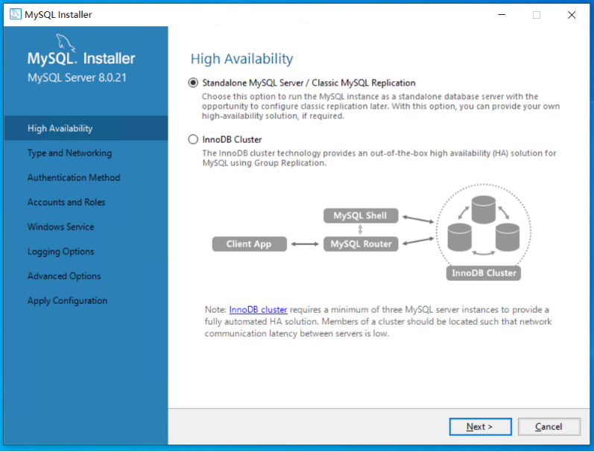The image size is (594, 452).
Task: Click the High Availability heading
Action: point(241,59)
